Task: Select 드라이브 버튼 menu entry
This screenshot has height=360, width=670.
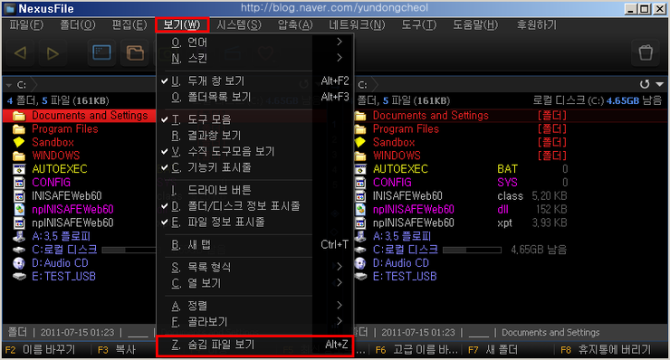Action: click(x=256, y=190)
